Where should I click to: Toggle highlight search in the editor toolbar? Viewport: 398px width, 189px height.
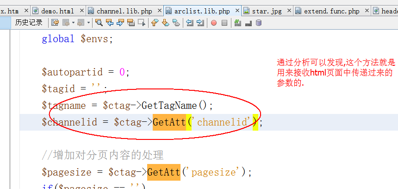pos(131,22)
